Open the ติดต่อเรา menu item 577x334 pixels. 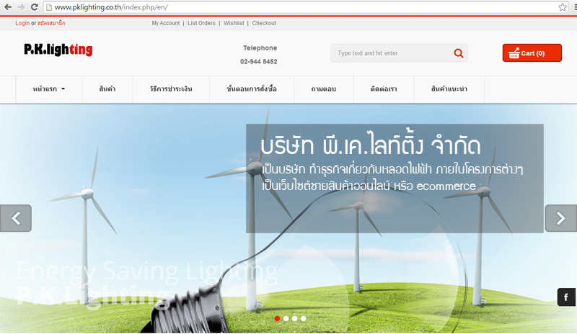(x=384, y=89)
